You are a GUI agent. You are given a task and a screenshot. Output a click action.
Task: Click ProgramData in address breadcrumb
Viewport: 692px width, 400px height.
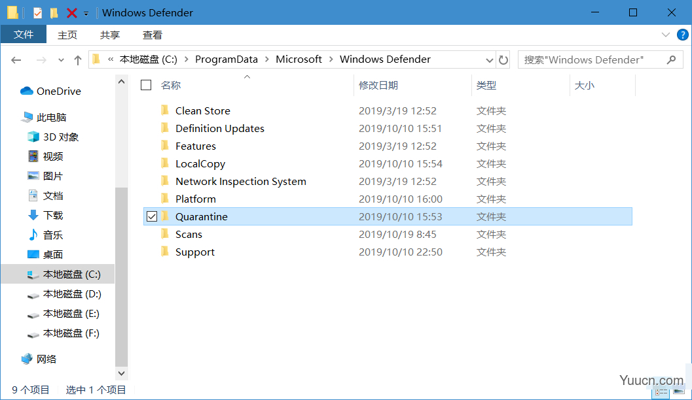227,59
